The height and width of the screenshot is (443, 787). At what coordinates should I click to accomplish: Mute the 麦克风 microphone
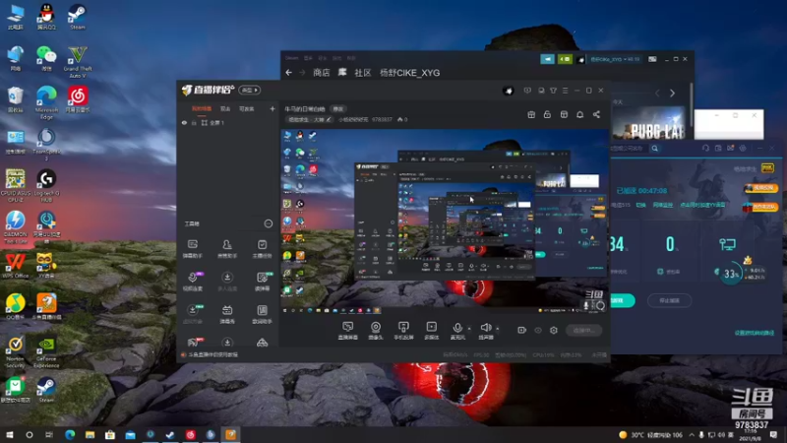click(x=457, y=331)
